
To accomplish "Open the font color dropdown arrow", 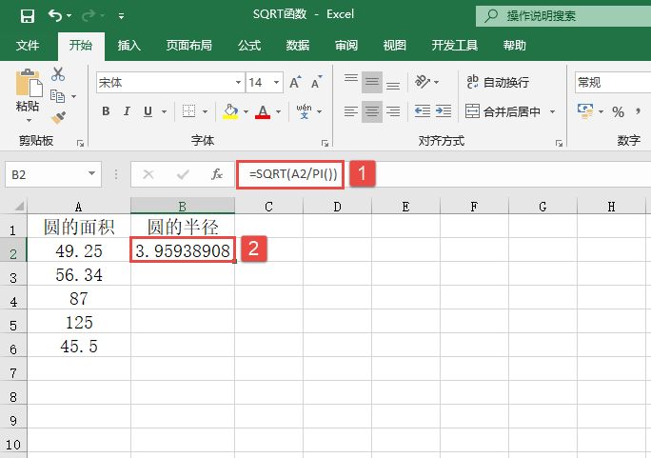I will [278, 111].
